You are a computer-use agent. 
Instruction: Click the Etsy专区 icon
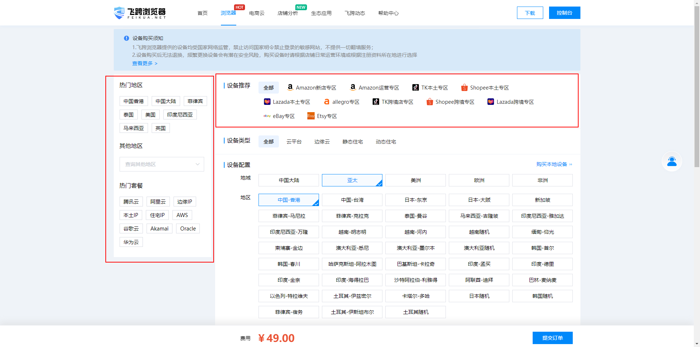[311, 116]
